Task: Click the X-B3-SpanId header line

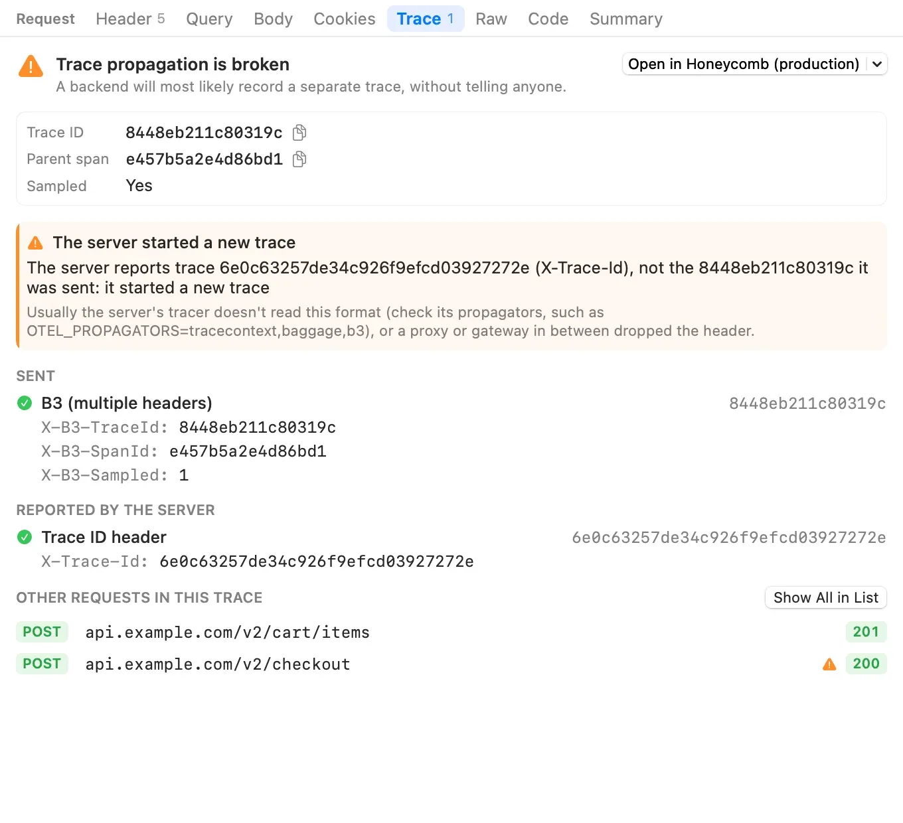Action: pos(184,451)
